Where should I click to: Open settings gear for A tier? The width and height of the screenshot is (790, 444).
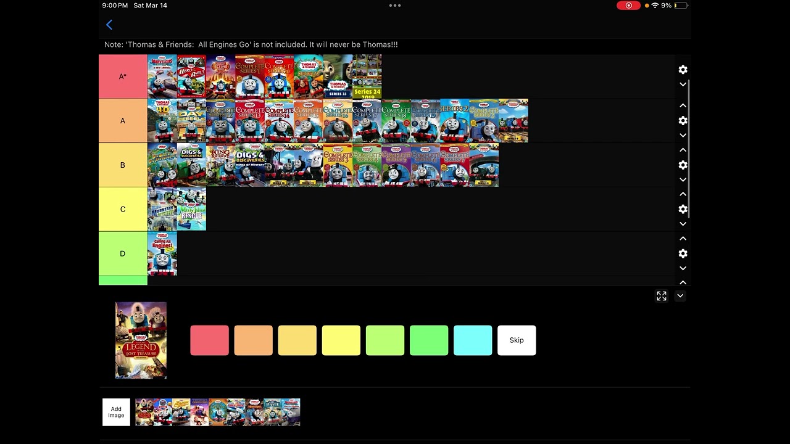pyautogui.click(x=683, y=121)
